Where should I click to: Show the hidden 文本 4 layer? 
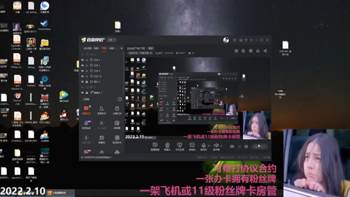[83, 54]
